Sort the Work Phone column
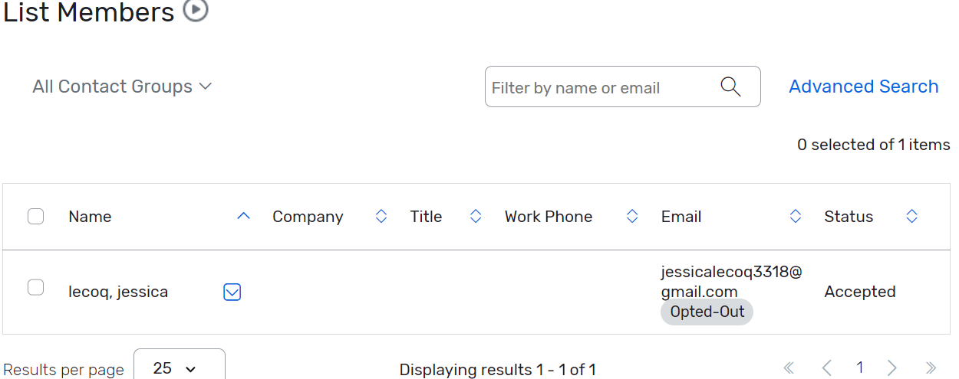The height and width of the screenshot is (379, 959). [632, 217]
